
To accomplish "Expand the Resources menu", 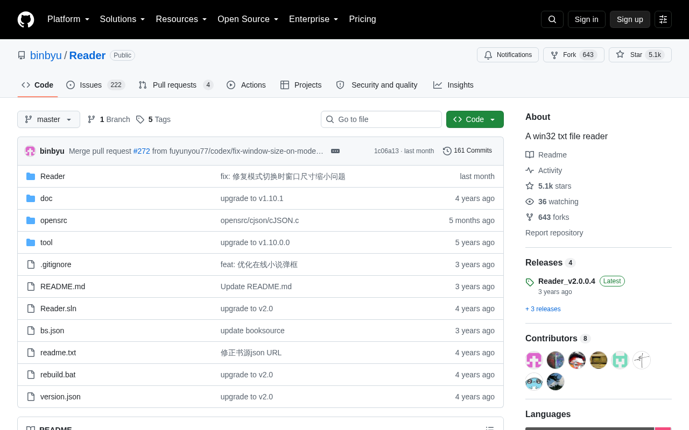I will tap(181, 19).
